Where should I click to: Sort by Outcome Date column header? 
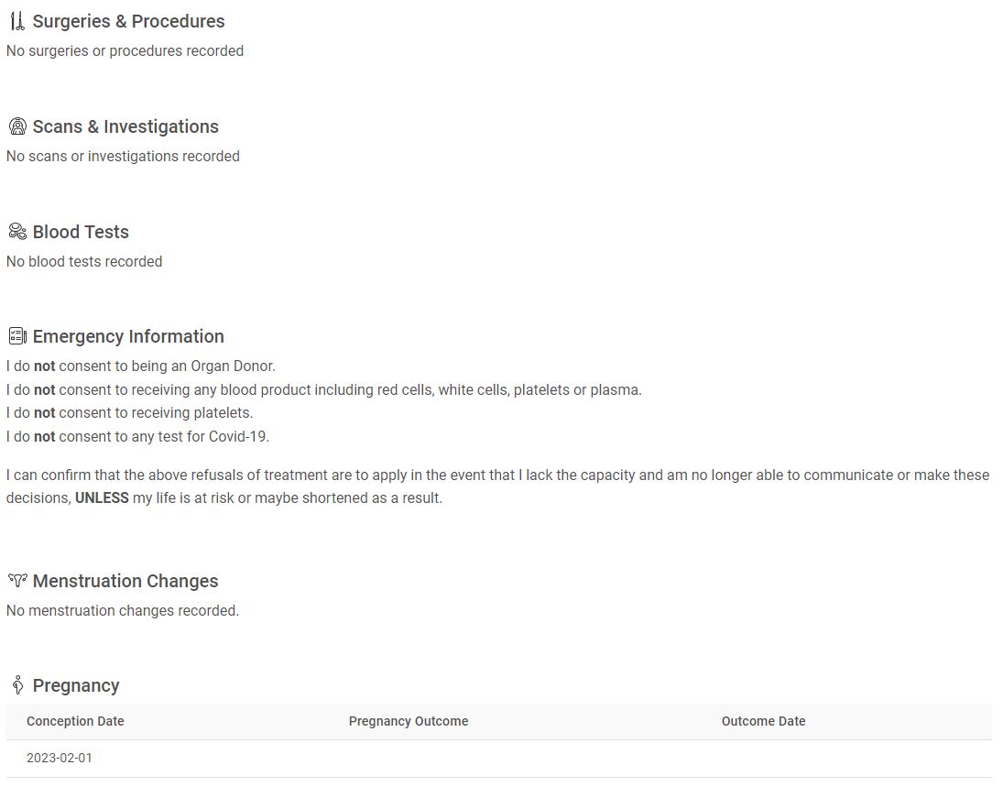pos(763,721)
